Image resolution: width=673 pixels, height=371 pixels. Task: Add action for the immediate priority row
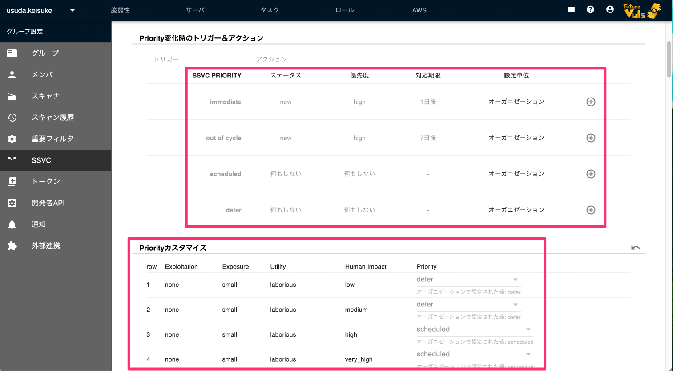[591, 102]
